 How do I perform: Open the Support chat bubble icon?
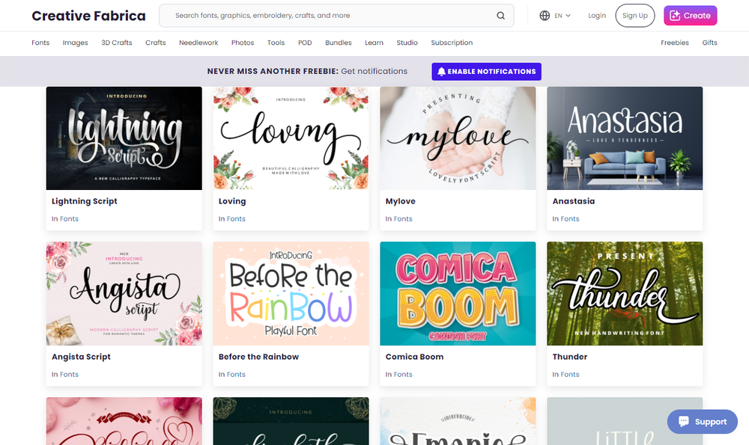click(x=683, y=421)
